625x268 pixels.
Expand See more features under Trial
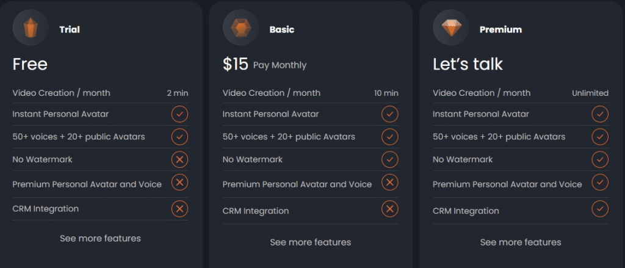tap(101, 239)
